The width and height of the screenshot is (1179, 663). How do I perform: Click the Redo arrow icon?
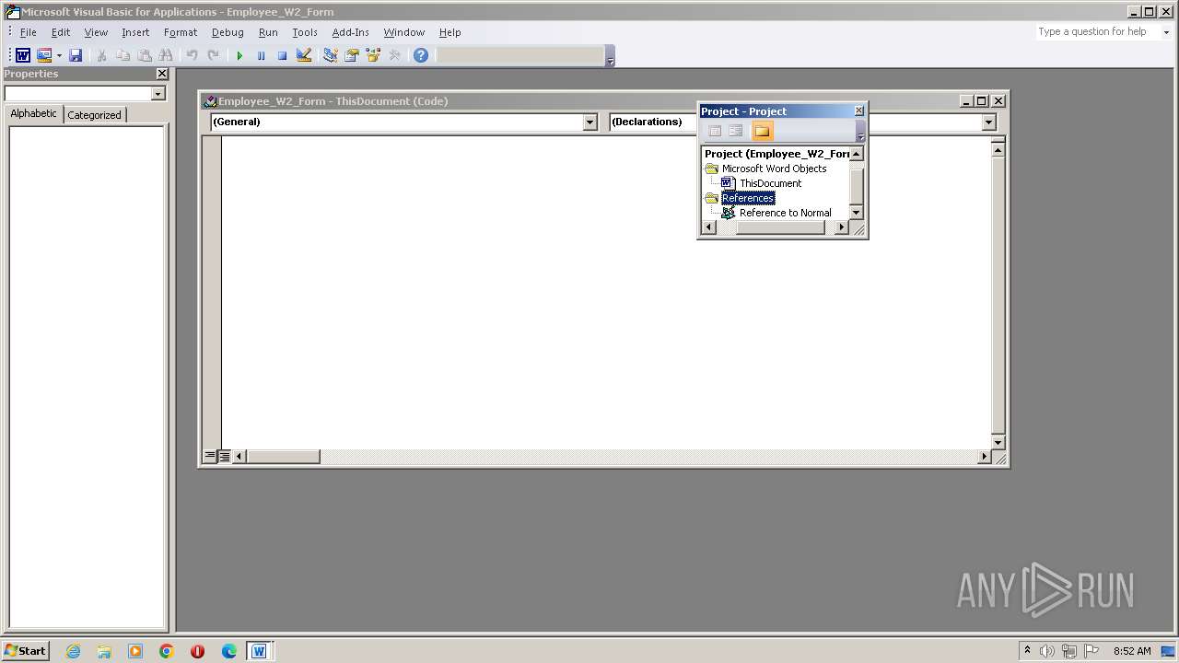[x=213, y=55]
